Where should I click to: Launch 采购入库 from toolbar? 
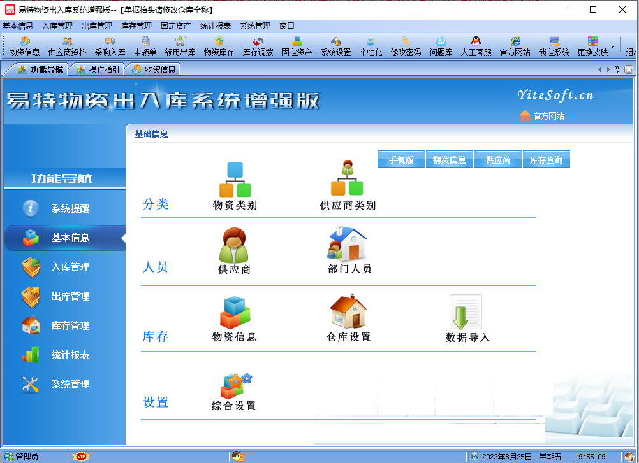[x=110, y=46]
